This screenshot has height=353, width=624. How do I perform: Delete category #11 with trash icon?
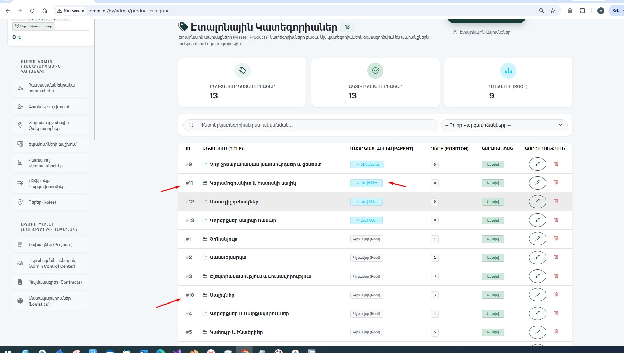pyautogui.click(x=556, y=183)
